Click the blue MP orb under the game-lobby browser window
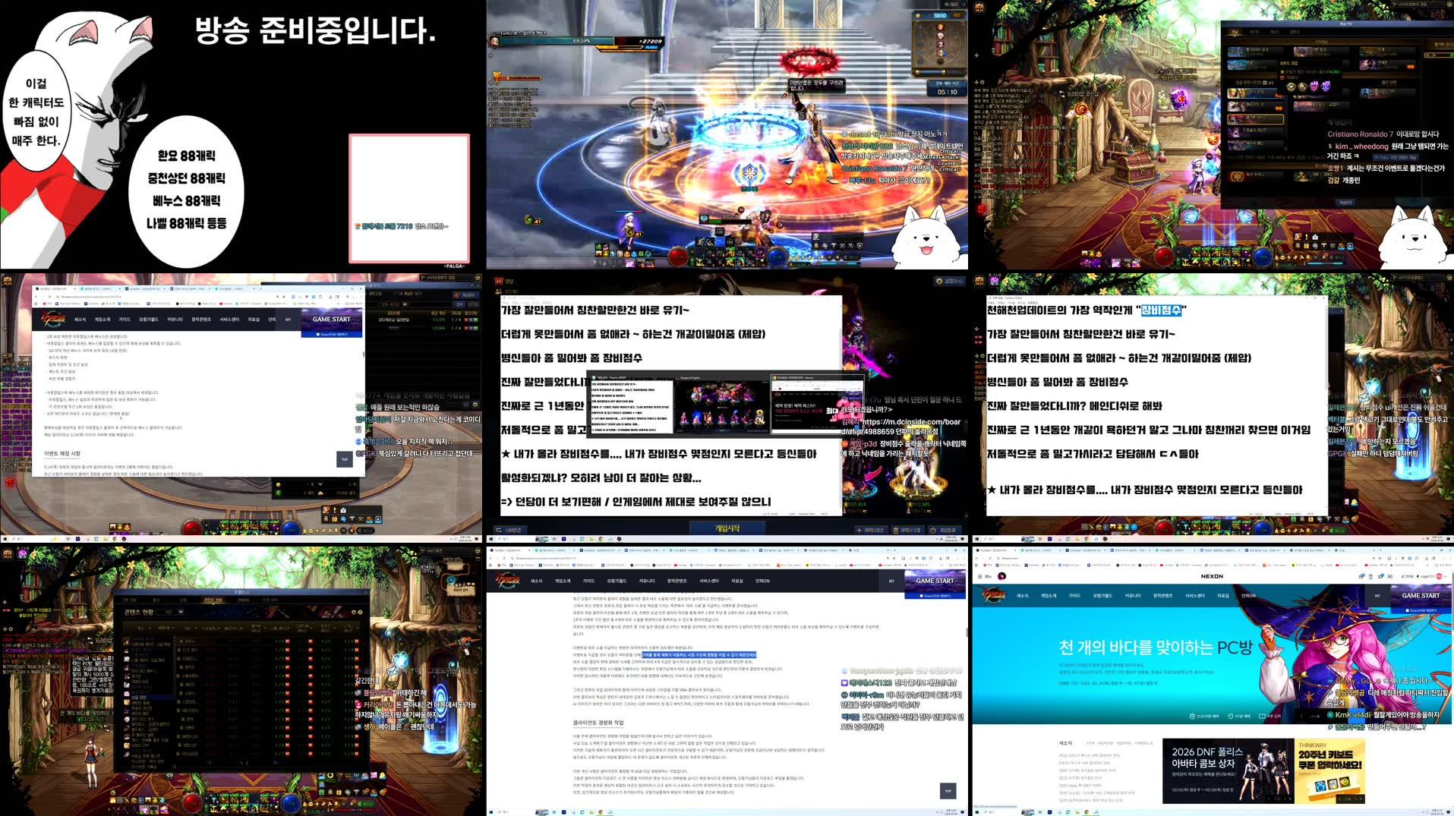Screen dimensions: 1454x816 (291, 527)
